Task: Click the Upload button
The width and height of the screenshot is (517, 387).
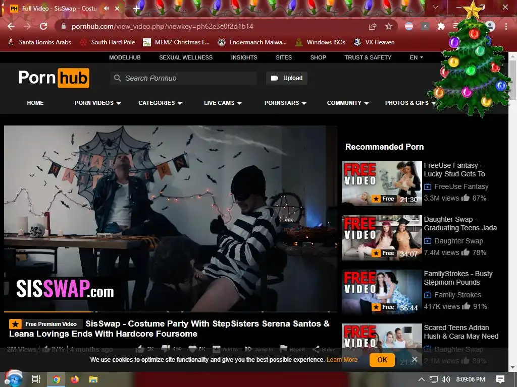Action: point(287,78)
